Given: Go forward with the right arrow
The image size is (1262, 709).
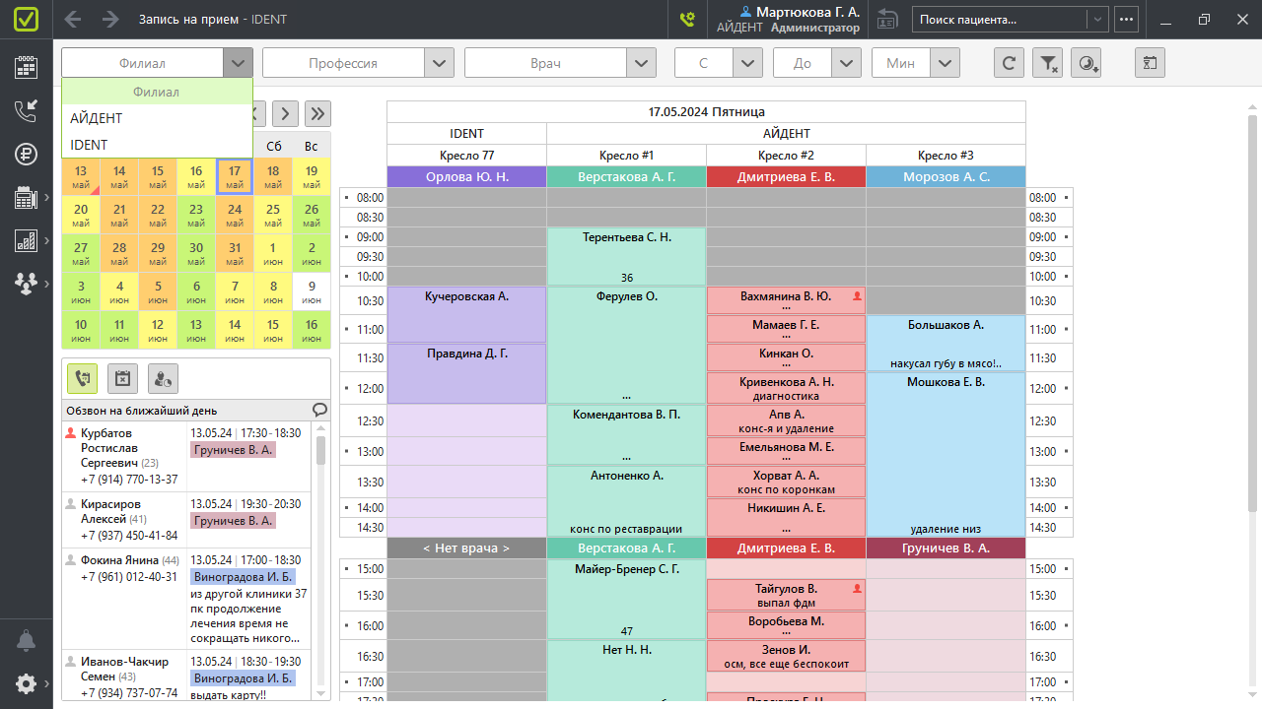Looking at the screenshot, I should [x=110, y=19].
